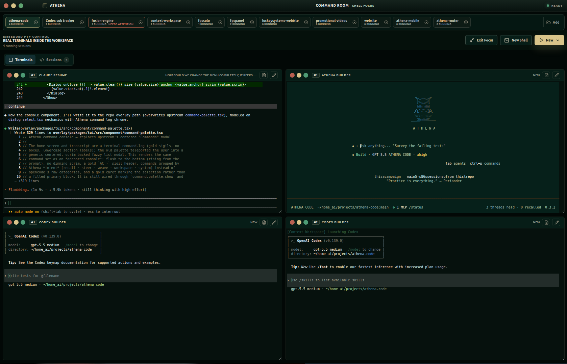
Task: Close the context-workspace tab
Action: click(188, 22)
